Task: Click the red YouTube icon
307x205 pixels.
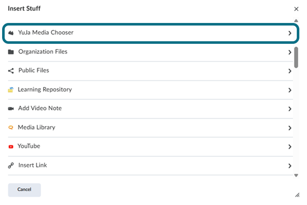Action: pos(11,146)
